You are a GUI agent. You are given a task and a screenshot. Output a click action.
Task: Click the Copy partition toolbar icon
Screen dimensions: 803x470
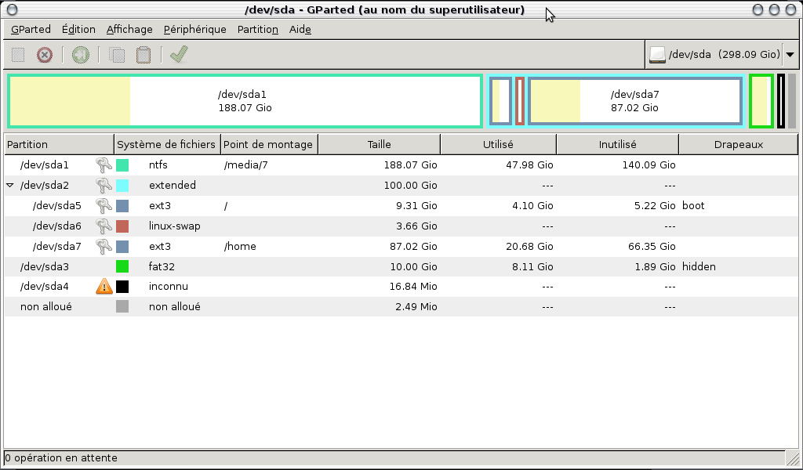pyautogui.click(x=117, y=55)
